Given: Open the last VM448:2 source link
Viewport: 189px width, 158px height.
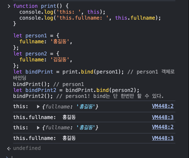Looking at the screenshot, I should point(163,127).
